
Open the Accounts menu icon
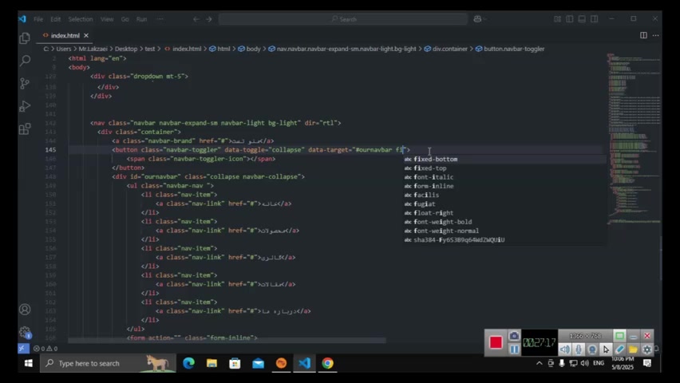[x=25, y=310]
